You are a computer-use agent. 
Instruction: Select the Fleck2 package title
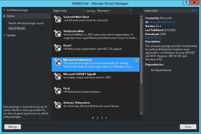[67, 46]
